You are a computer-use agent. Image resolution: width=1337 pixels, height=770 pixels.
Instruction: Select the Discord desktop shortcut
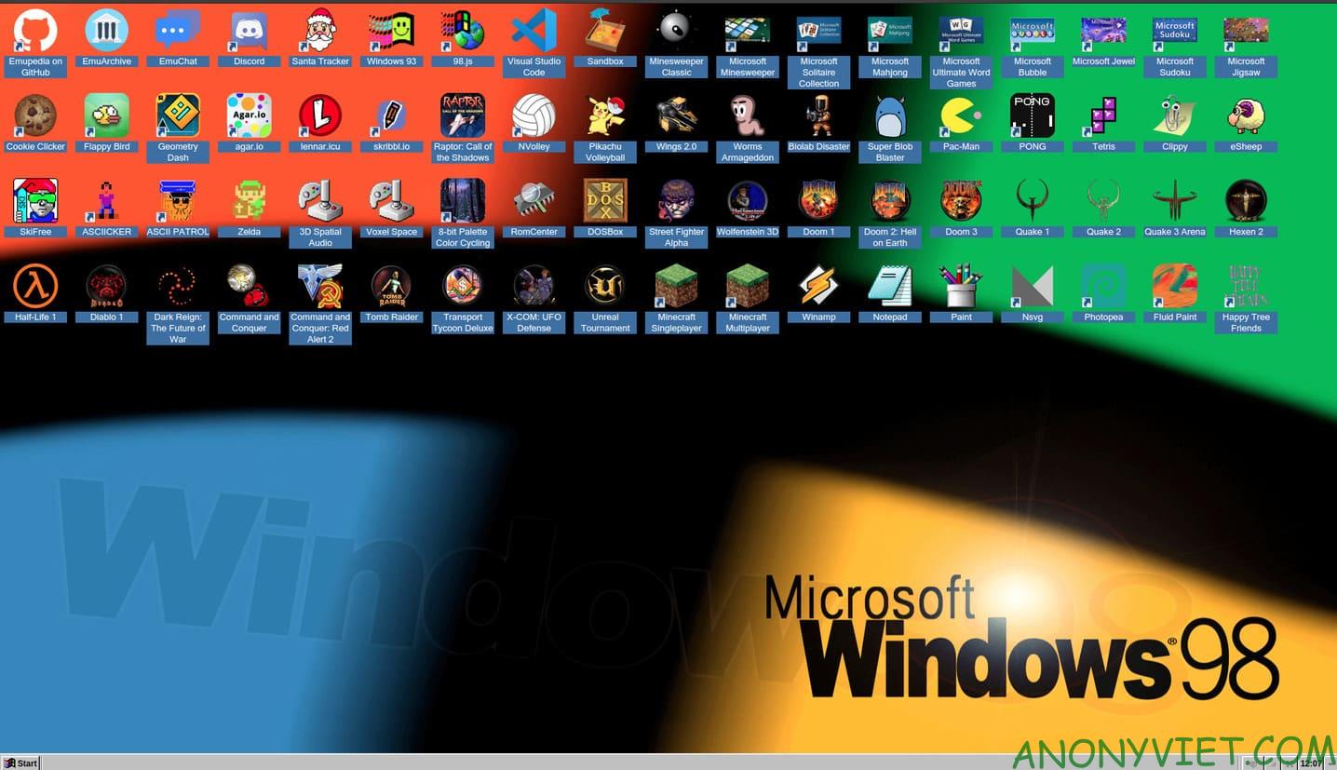point(250,31)
